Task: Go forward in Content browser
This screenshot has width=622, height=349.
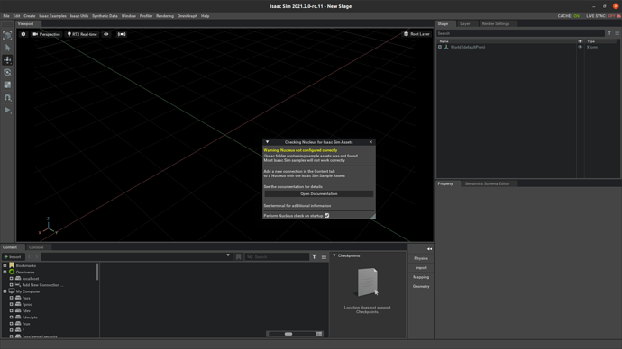Action: click(36, 257)
